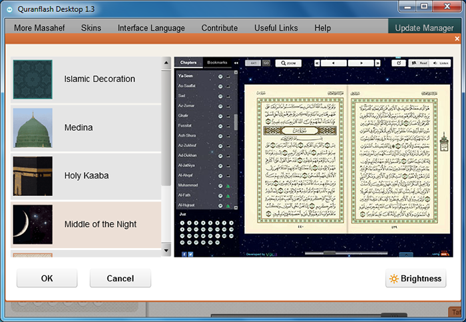Open the Interface Language menu
Screen dimensions: 466x322
click(x=151, y=28)
